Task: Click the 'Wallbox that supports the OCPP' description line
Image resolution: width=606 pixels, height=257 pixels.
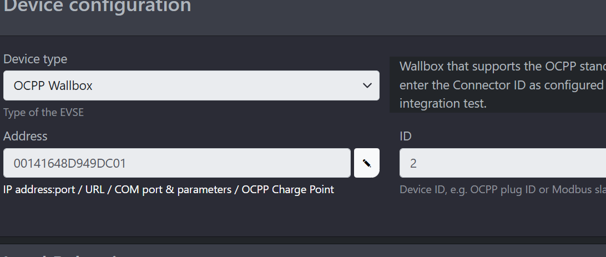Action: coord(502,67)
